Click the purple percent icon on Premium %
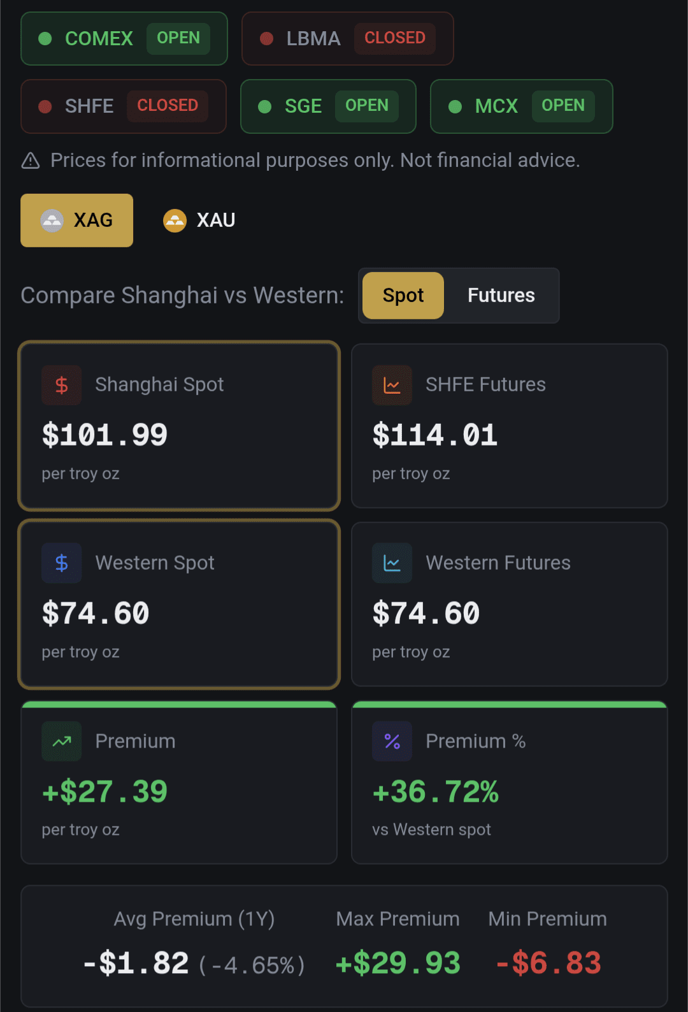Image resolution: width=688 pixels, height=1012 pixels. coord(392,741)
